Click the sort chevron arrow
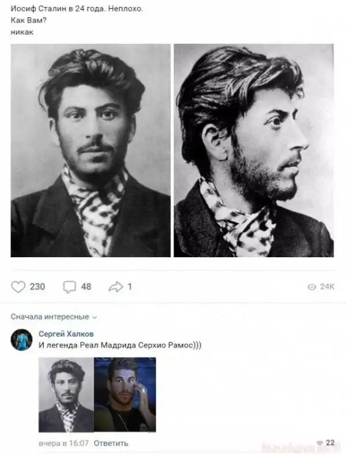Screen dimensions: 346x455 tap(95, 317)
